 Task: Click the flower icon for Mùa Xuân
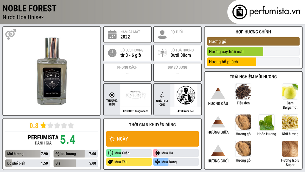tap(111, 153)
